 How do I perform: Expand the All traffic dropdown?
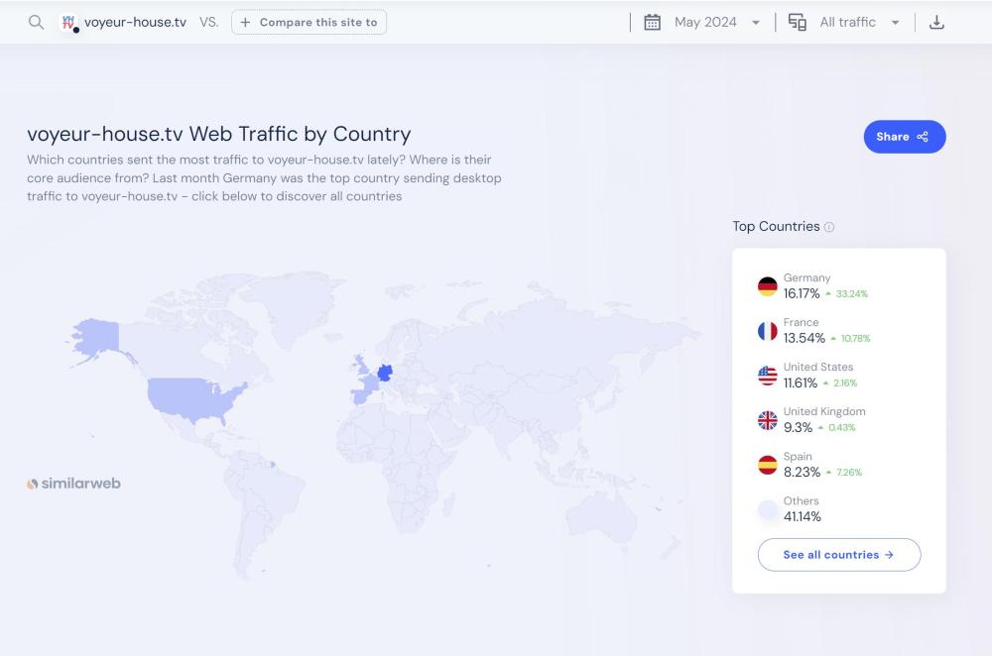point(859,22)
